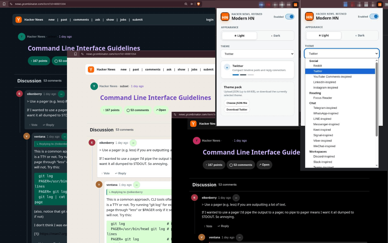Screen dimensions: 388x243
Task: Collapse eikenberry's comment in black window
Action: click(x=236, y=198)
